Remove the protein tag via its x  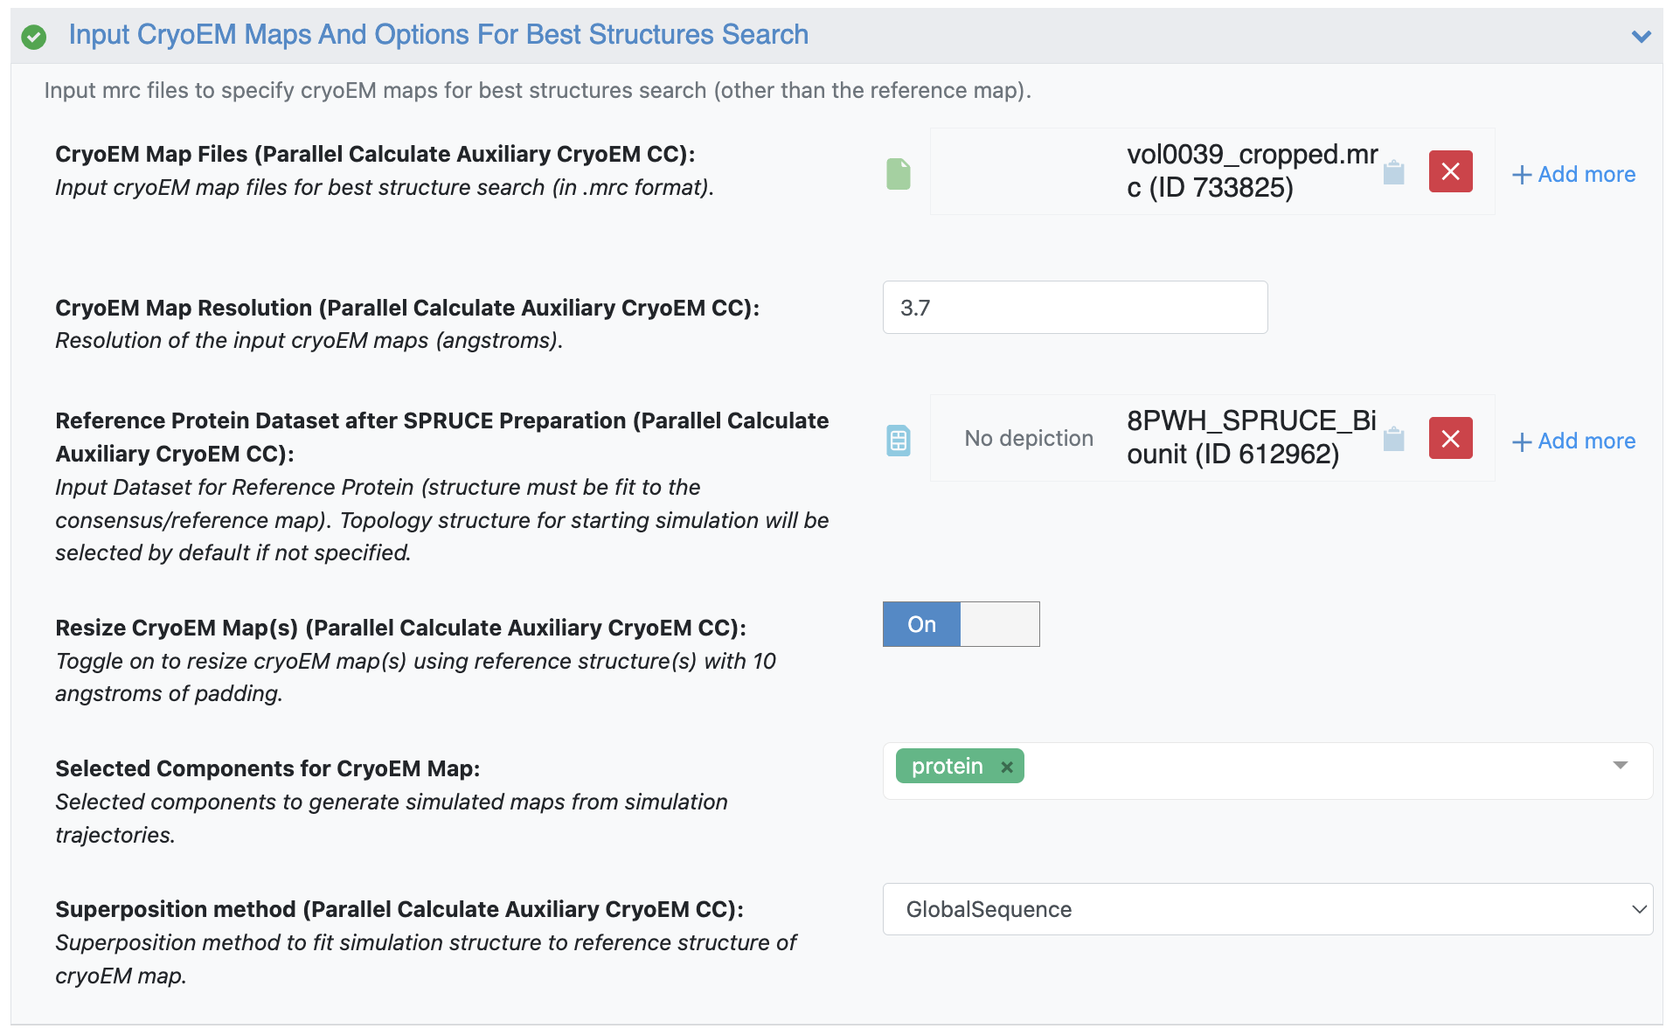click(1007, 768)
